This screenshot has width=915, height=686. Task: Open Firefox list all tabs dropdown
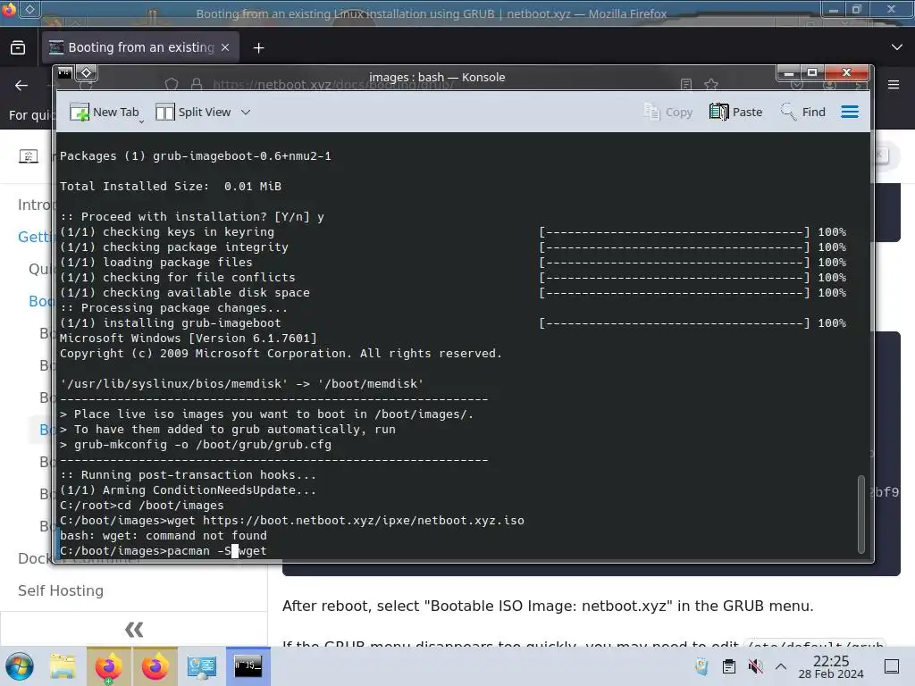[897, 47]
